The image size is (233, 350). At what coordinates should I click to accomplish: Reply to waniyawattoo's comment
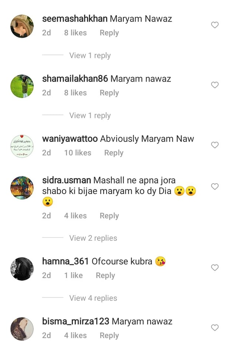tap(114, 153)
